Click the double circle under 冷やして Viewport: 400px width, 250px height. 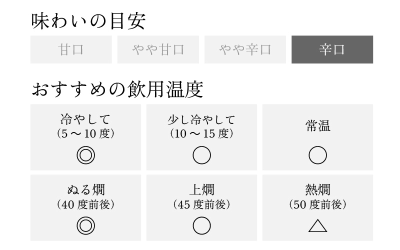pyautogui.click(x=85, y=155)
